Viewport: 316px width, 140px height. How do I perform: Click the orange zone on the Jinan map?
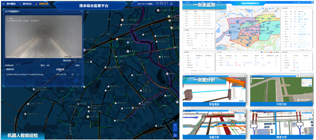click(248, 39)
